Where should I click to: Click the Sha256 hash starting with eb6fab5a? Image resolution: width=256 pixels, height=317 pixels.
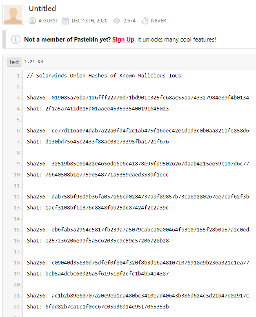pos(150,230)
